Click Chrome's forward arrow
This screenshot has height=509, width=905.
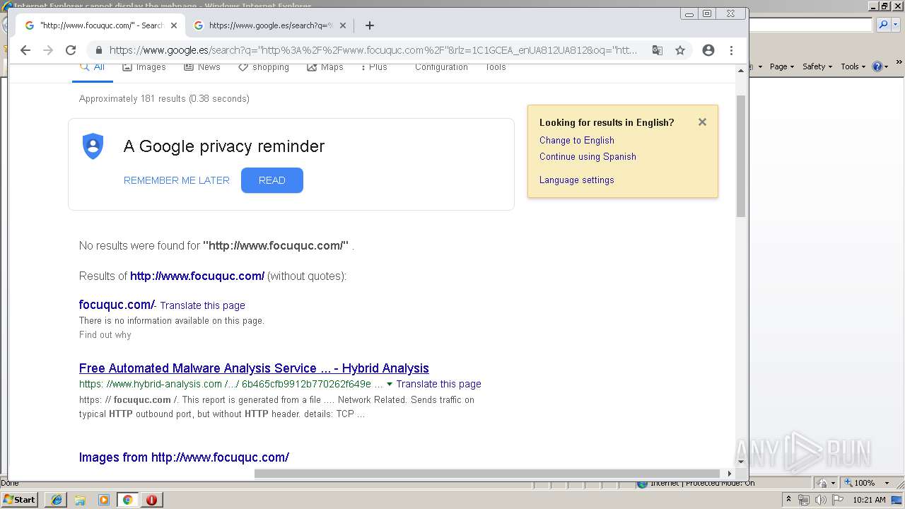(x=48, y=50)
